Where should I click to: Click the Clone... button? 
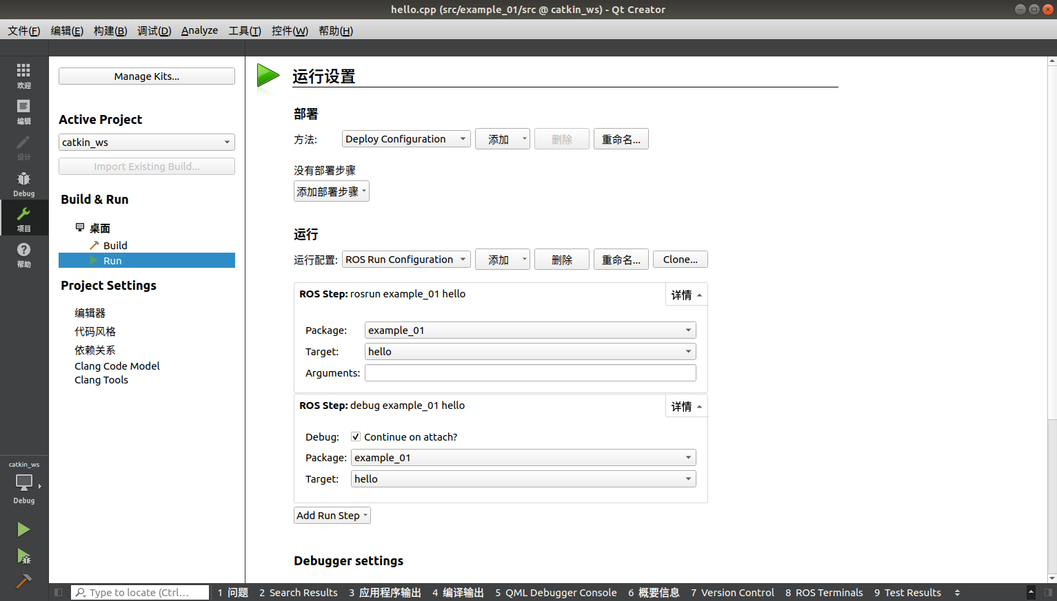coord(681,260)
